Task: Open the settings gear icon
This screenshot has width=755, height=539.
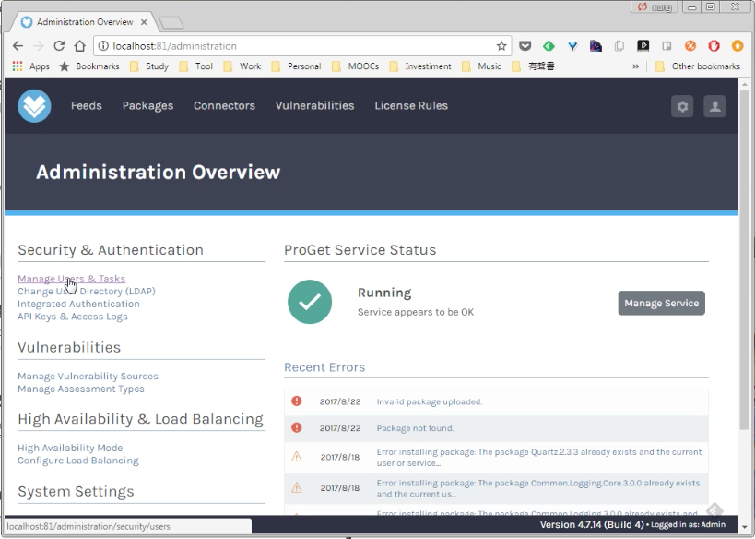Action: (x=682, y=106)
